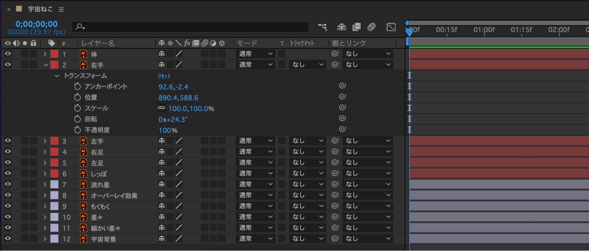The width and height of the screenshot is (589, 251).
Task: Select the 宇宙ねこ composition tab
Action: coord(40,9)
